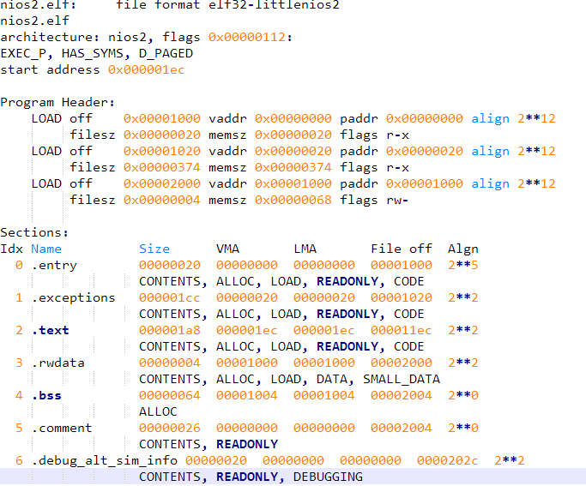Click the 'VMA' column header
Viewport: 586px width, 486px height.
pos(227,249)
